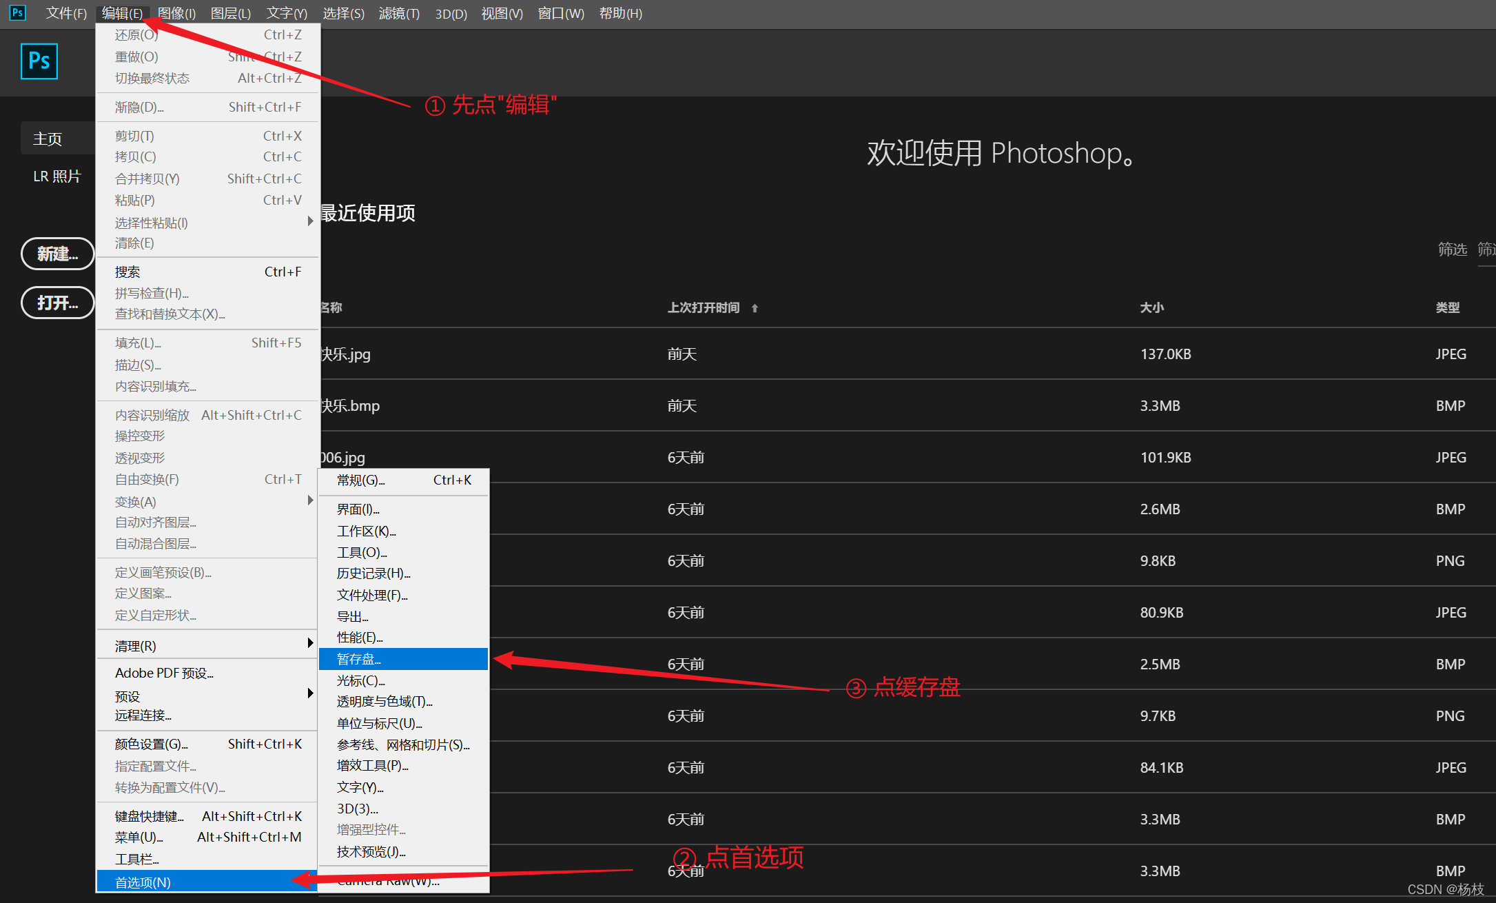Open recent file with size 80.9KB
Viewport: 1496px width, 903px height.
992,612
